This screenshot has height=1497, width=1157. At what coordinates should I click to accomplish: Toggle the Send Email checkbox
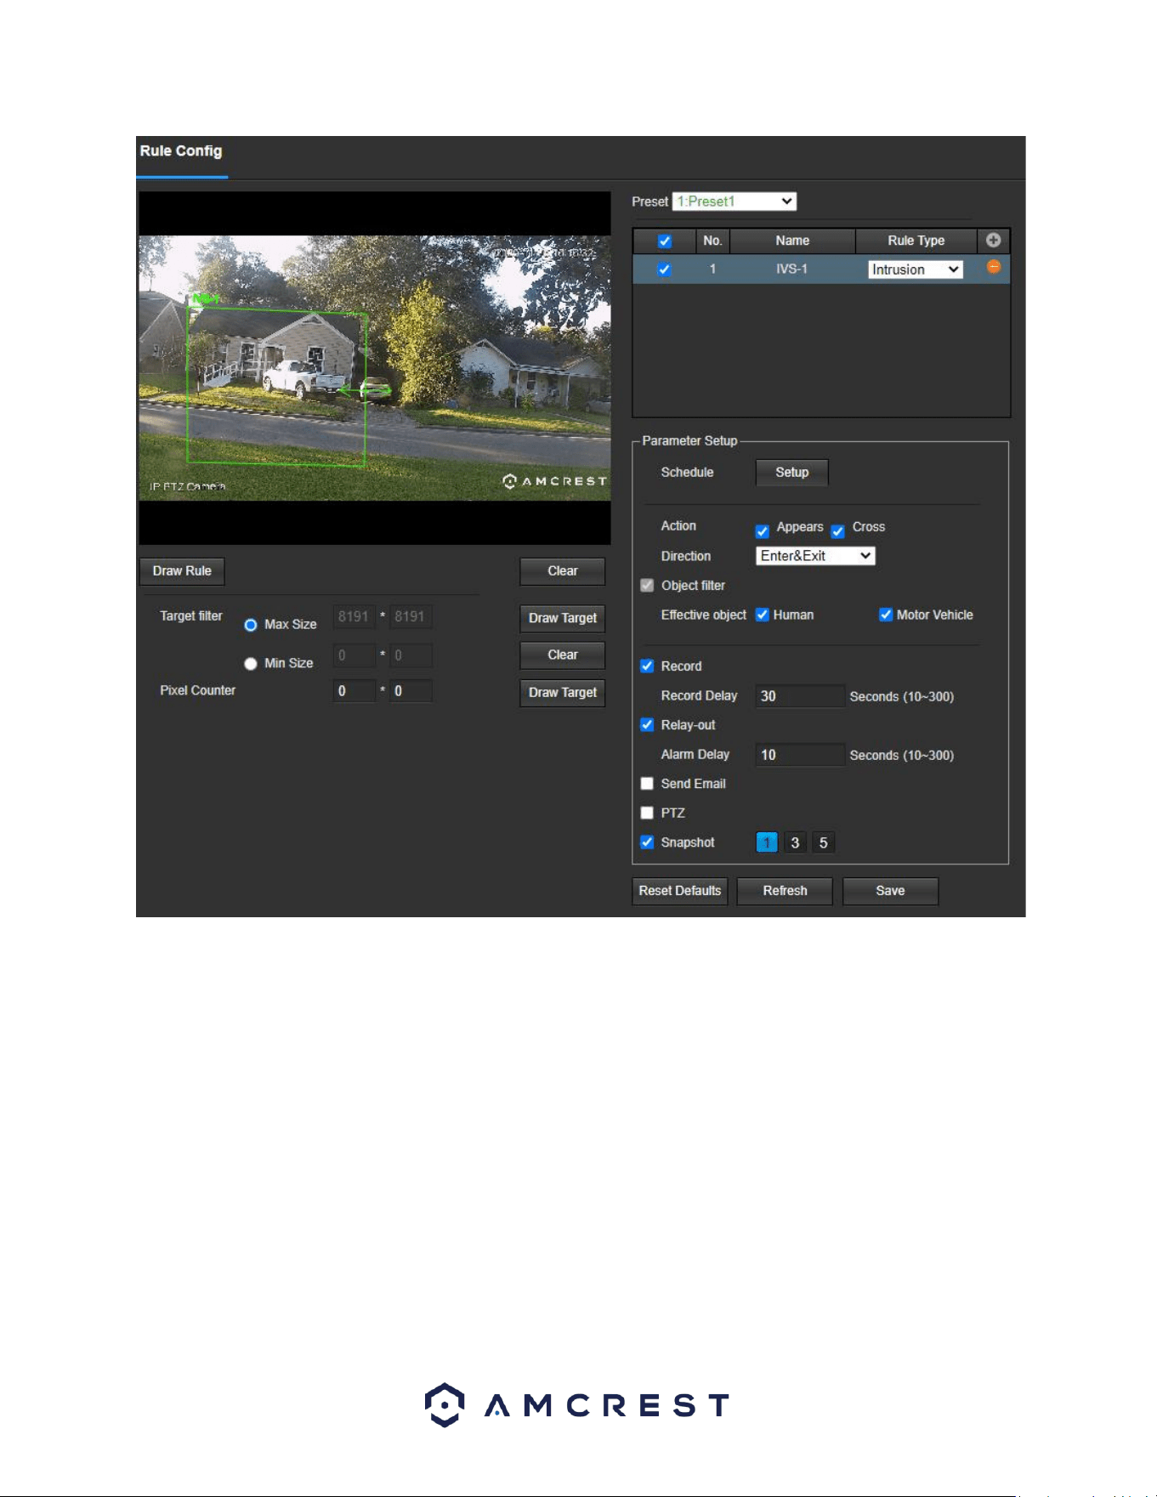pyautogui.click(x=647, y=784)
